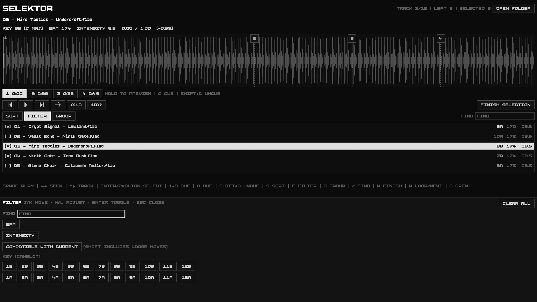Toggle the 8A key filter

click(117, 278)
